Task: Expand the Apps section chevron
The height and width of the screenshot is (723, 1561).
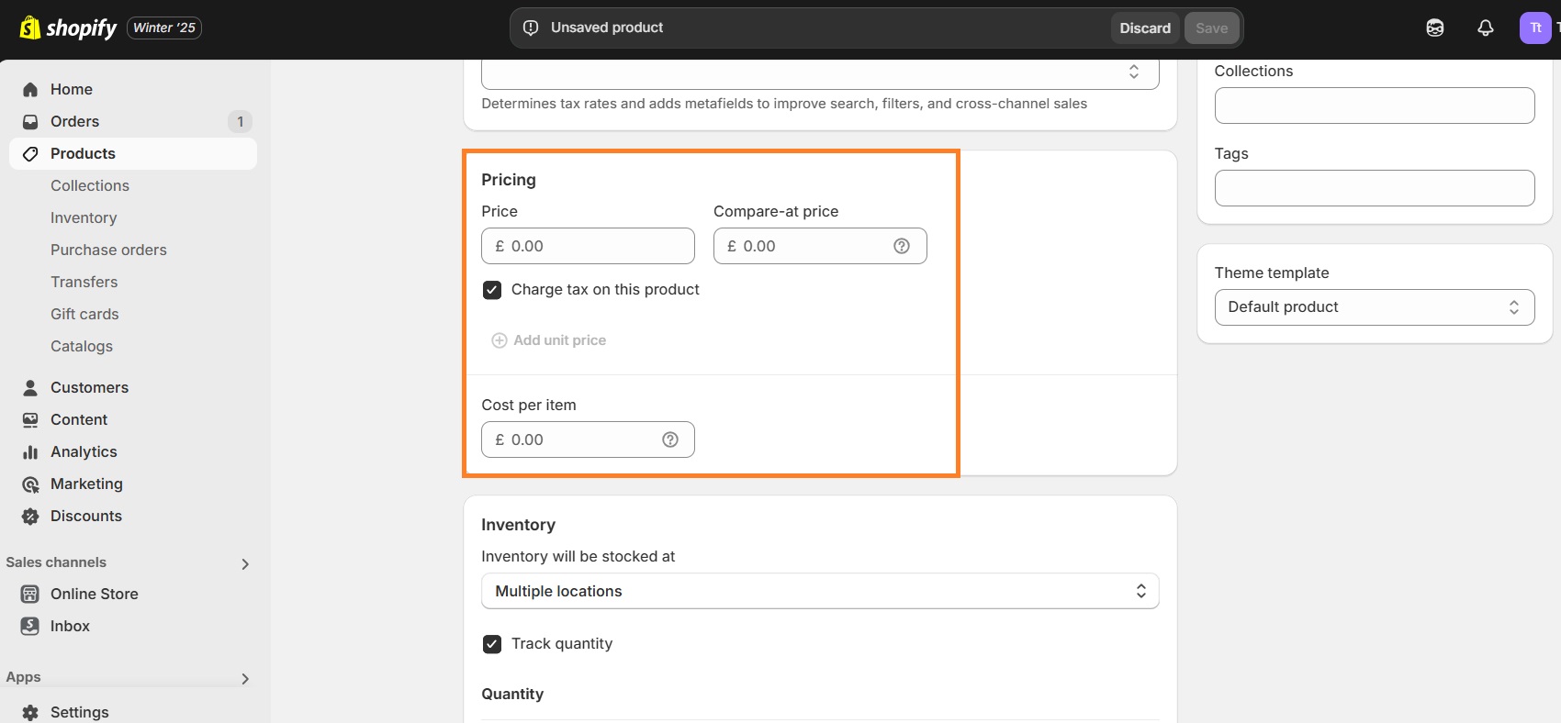Action: (x=244, y=678)
